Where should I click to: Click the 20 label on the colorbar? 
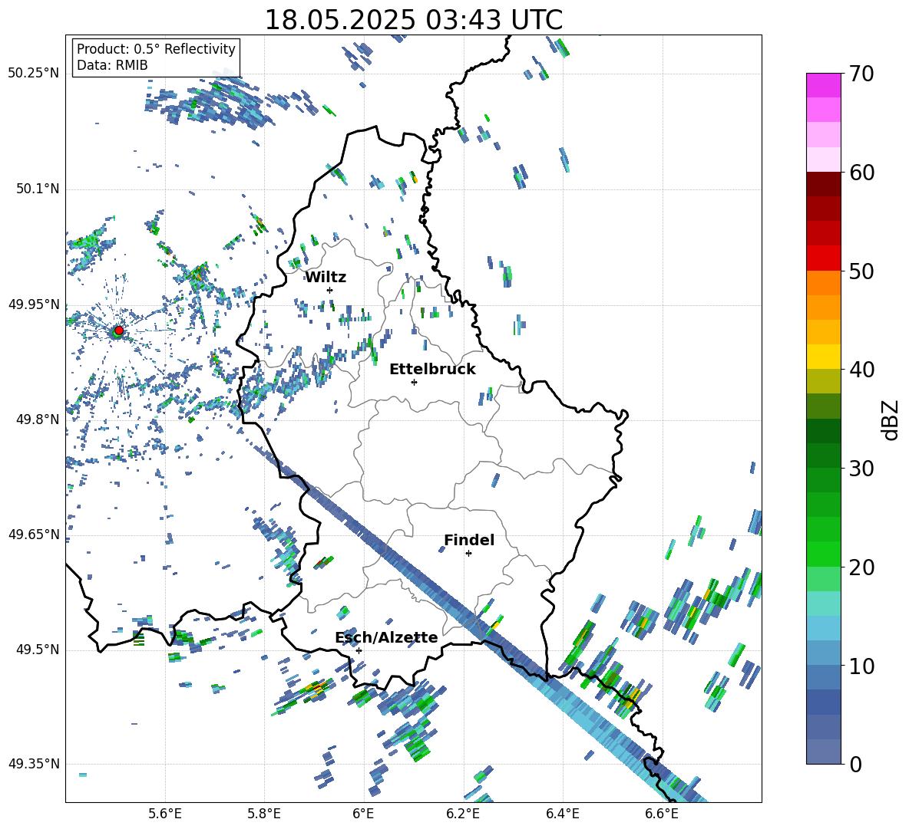(861, 567)
